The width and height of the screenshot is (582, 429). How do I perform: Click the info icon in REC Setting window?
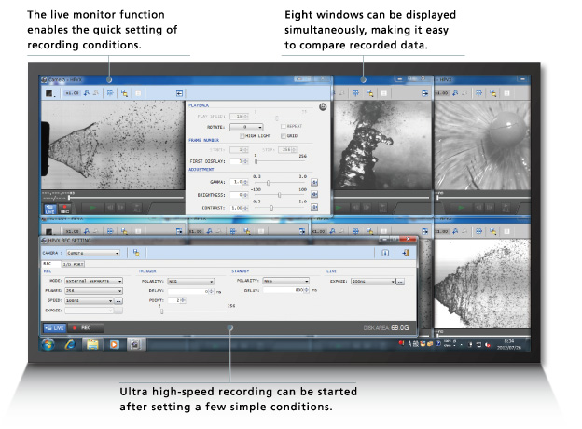click(385, 252)
